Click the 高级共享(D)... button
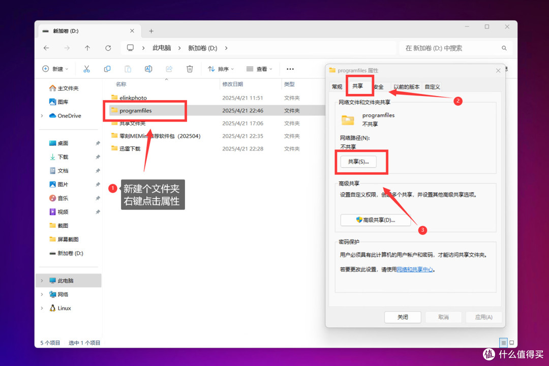 (x=375, y=220)
